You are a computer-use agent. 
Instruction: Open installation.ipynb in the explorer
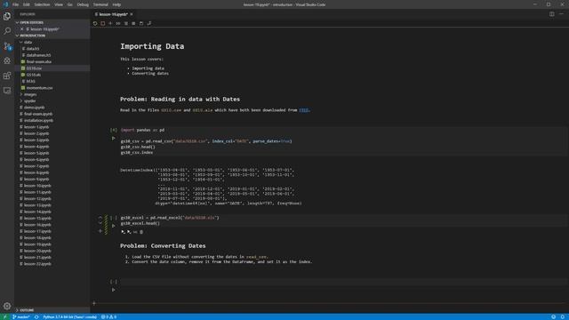click(x=52, y=121)
